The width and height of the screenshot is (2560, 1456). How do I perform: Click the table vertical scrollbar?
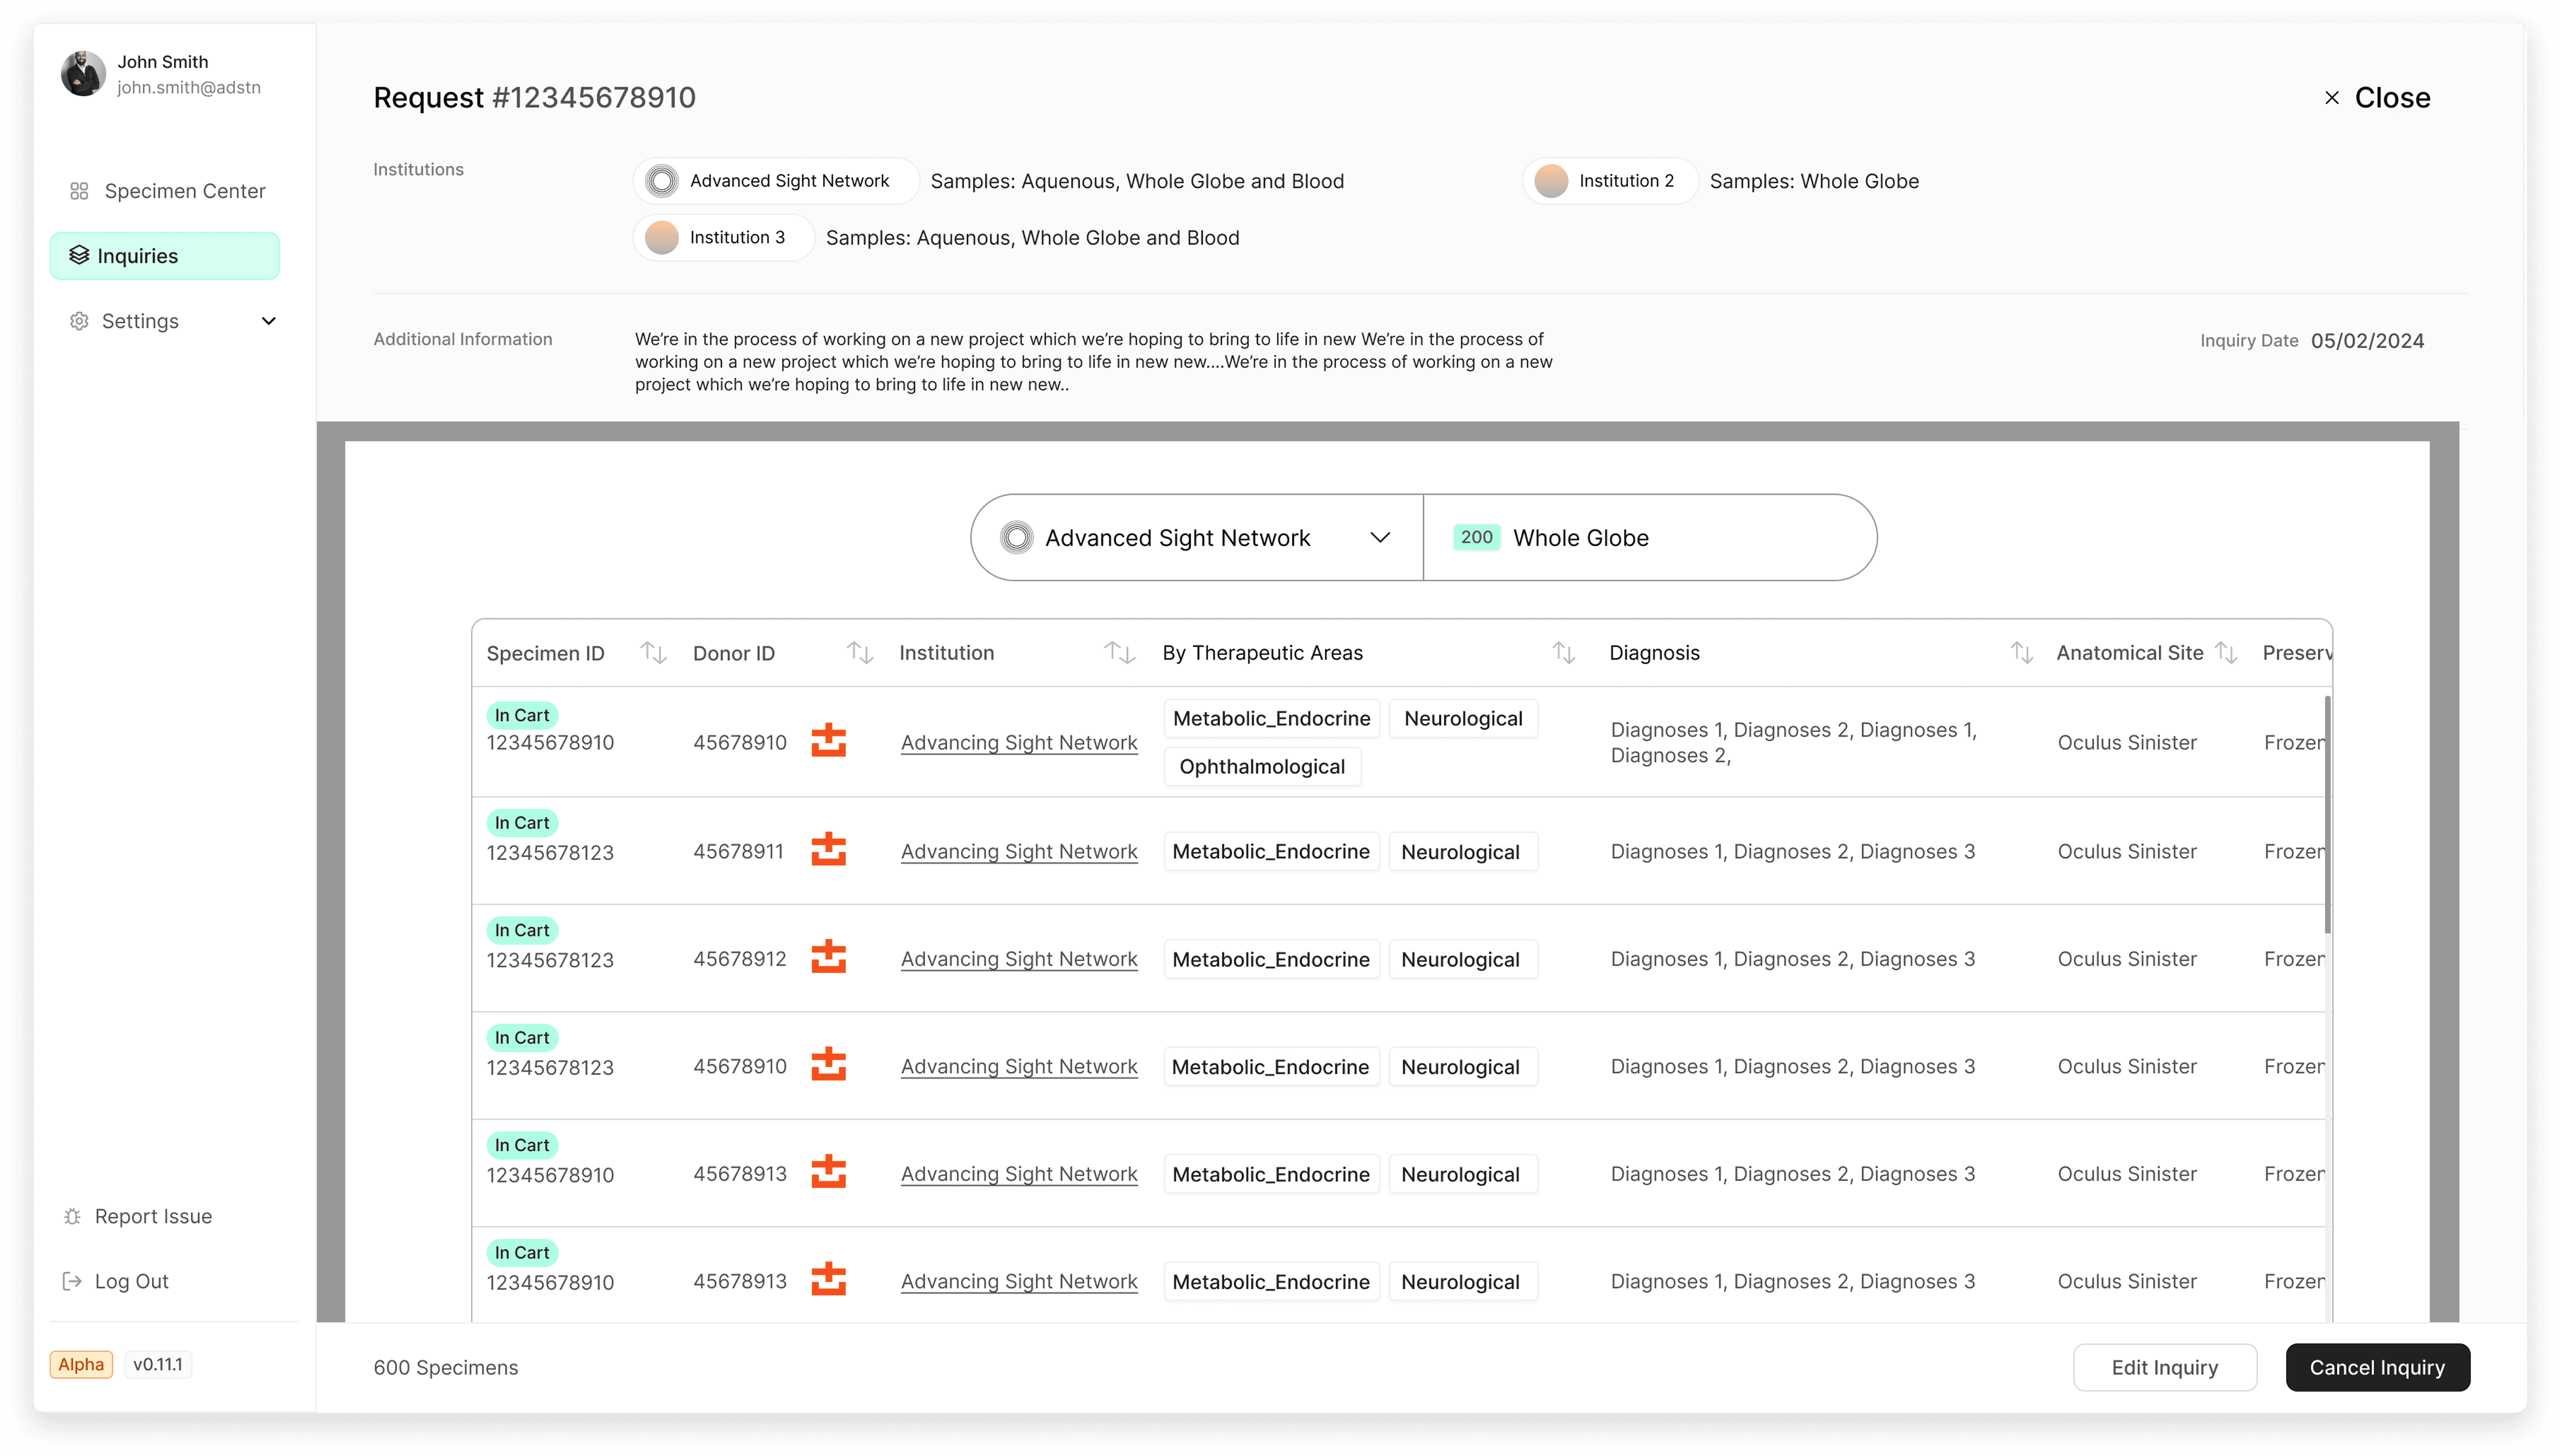[2327, 815]
